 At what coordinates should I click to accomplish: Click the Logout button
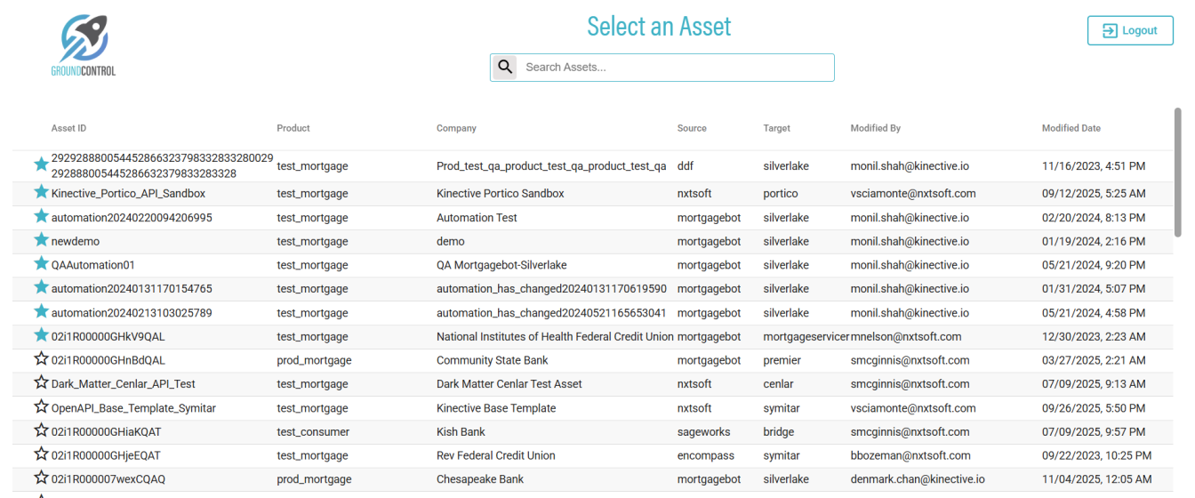1130,30
